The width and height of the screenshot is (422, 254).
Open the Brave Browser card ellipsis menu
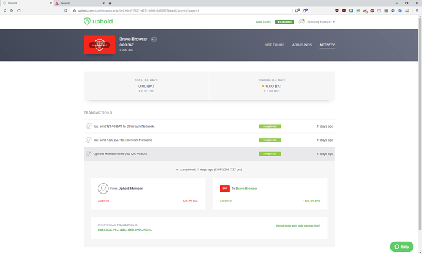[154, 39]
